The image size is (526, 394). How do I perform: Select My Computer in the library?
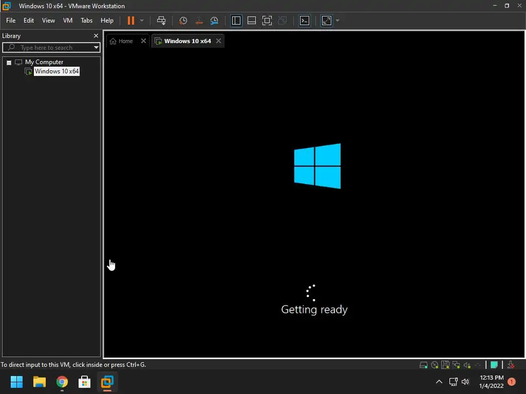44,62
